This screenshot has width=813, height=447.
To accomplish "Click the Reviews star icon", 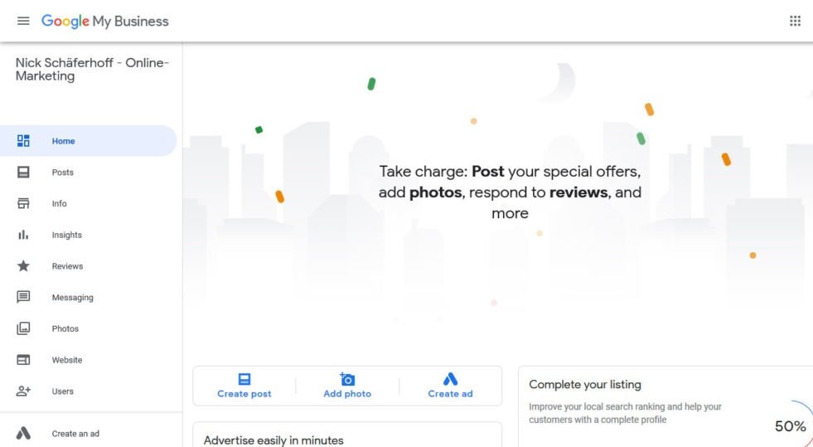I will (23, 266).
